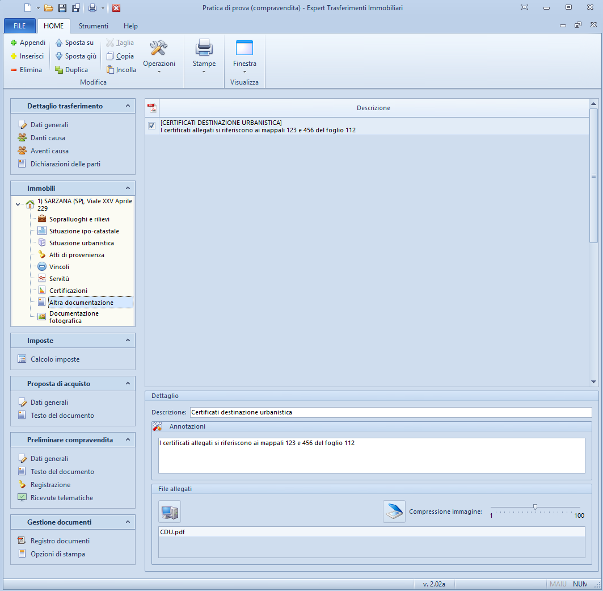
Task: Click the Save icon in quick access toolbar
Action: [62, 8]
